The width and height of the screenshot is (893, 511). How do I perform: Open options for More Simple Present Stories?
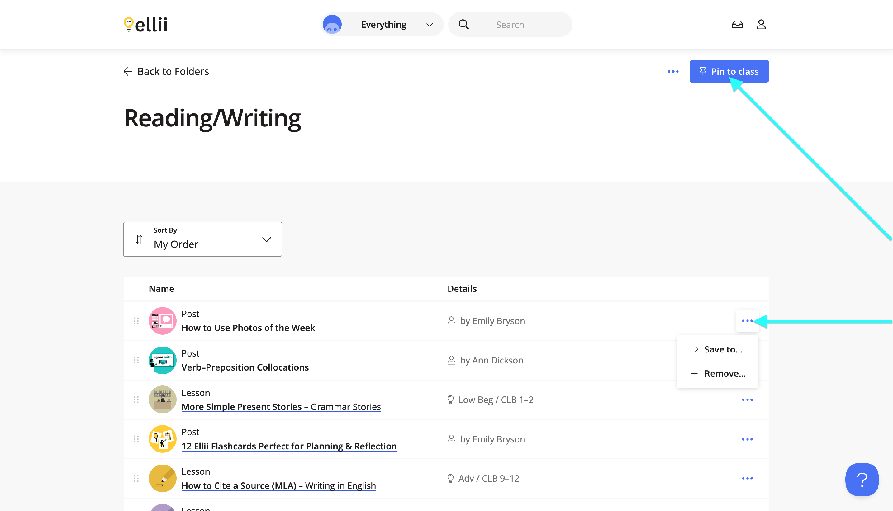coord(747,400)
